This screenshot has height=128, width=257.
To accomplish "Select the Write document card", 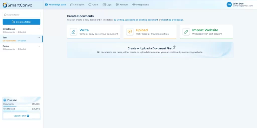I will [94, 32].
